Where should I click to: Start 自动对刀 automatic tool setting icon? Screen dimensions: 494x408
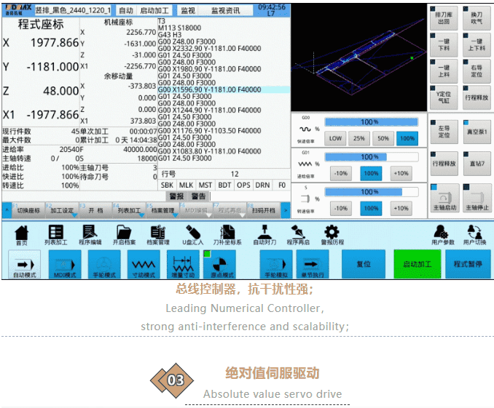[264, 235]
